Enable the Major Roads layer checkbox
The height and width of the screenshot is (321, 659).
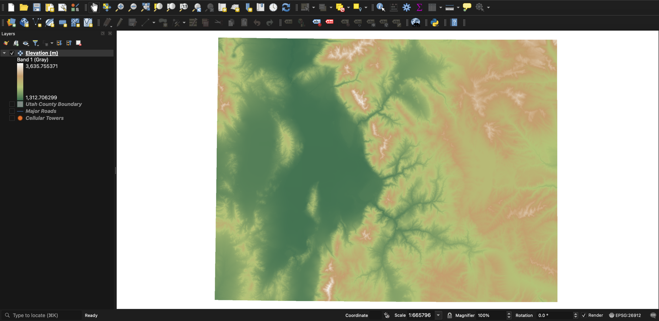click(x=12, y=111)
